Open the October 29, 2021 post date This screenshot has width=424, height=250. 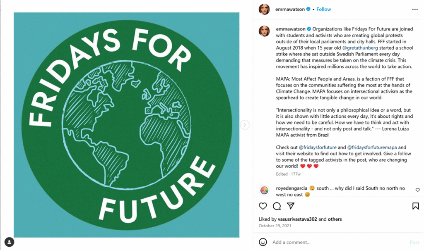tap(275, 226)
